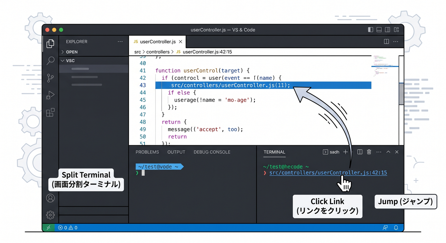
Task: Click src/controllers/userController.js:42:15 terminal link
Action: pyautogui.click(x=328, y=173)
